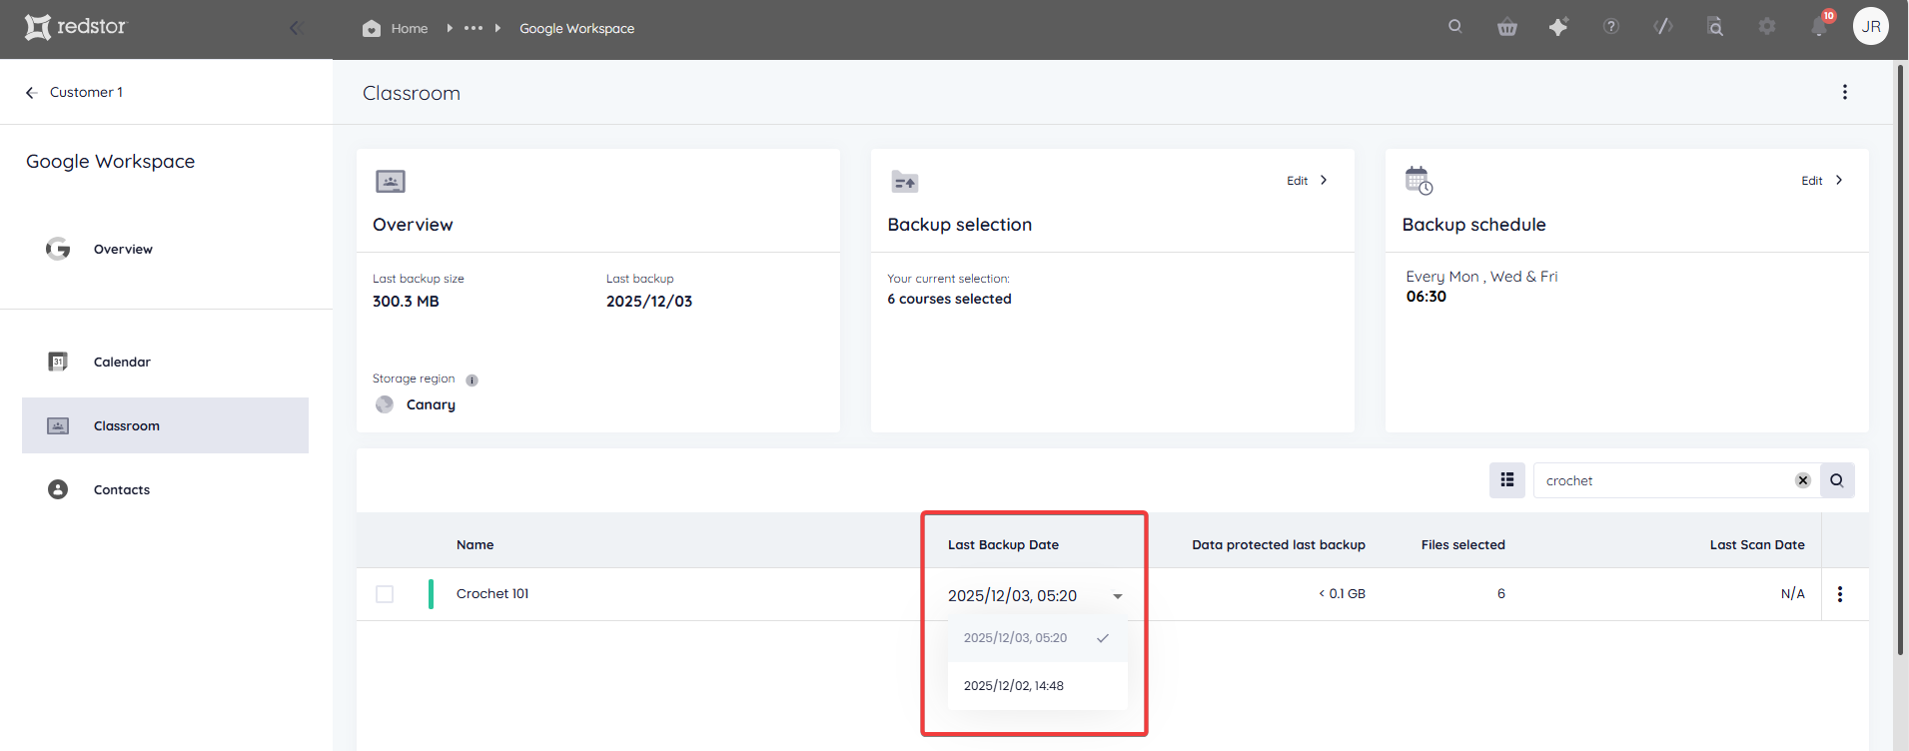Open Overview in the sidebar

123,249
